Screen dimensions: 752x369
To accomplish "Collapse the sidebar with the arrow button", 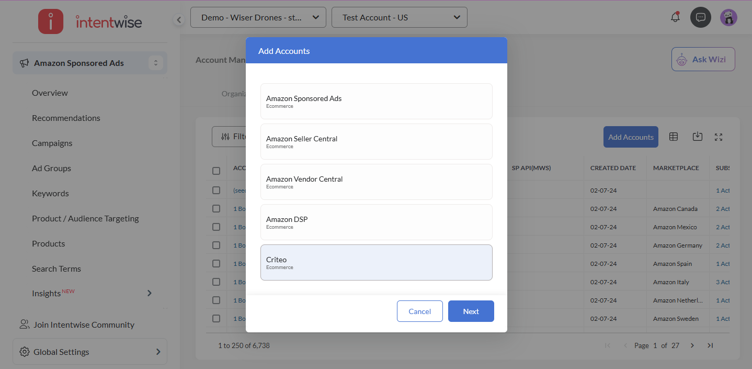I will 179,20.
